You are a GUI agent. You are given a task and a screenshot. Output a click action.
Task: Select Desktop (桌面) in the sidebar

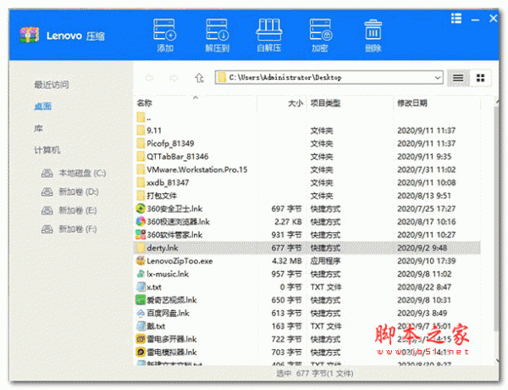[43, 107]
